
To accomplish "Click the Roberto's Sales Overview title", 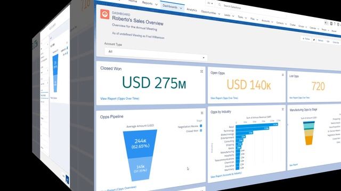I will point(137,21).
